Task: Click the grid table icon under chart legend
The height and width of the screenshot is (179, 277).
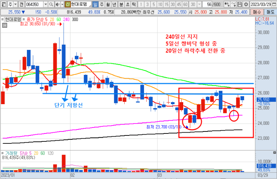Action: click(5, 26)
